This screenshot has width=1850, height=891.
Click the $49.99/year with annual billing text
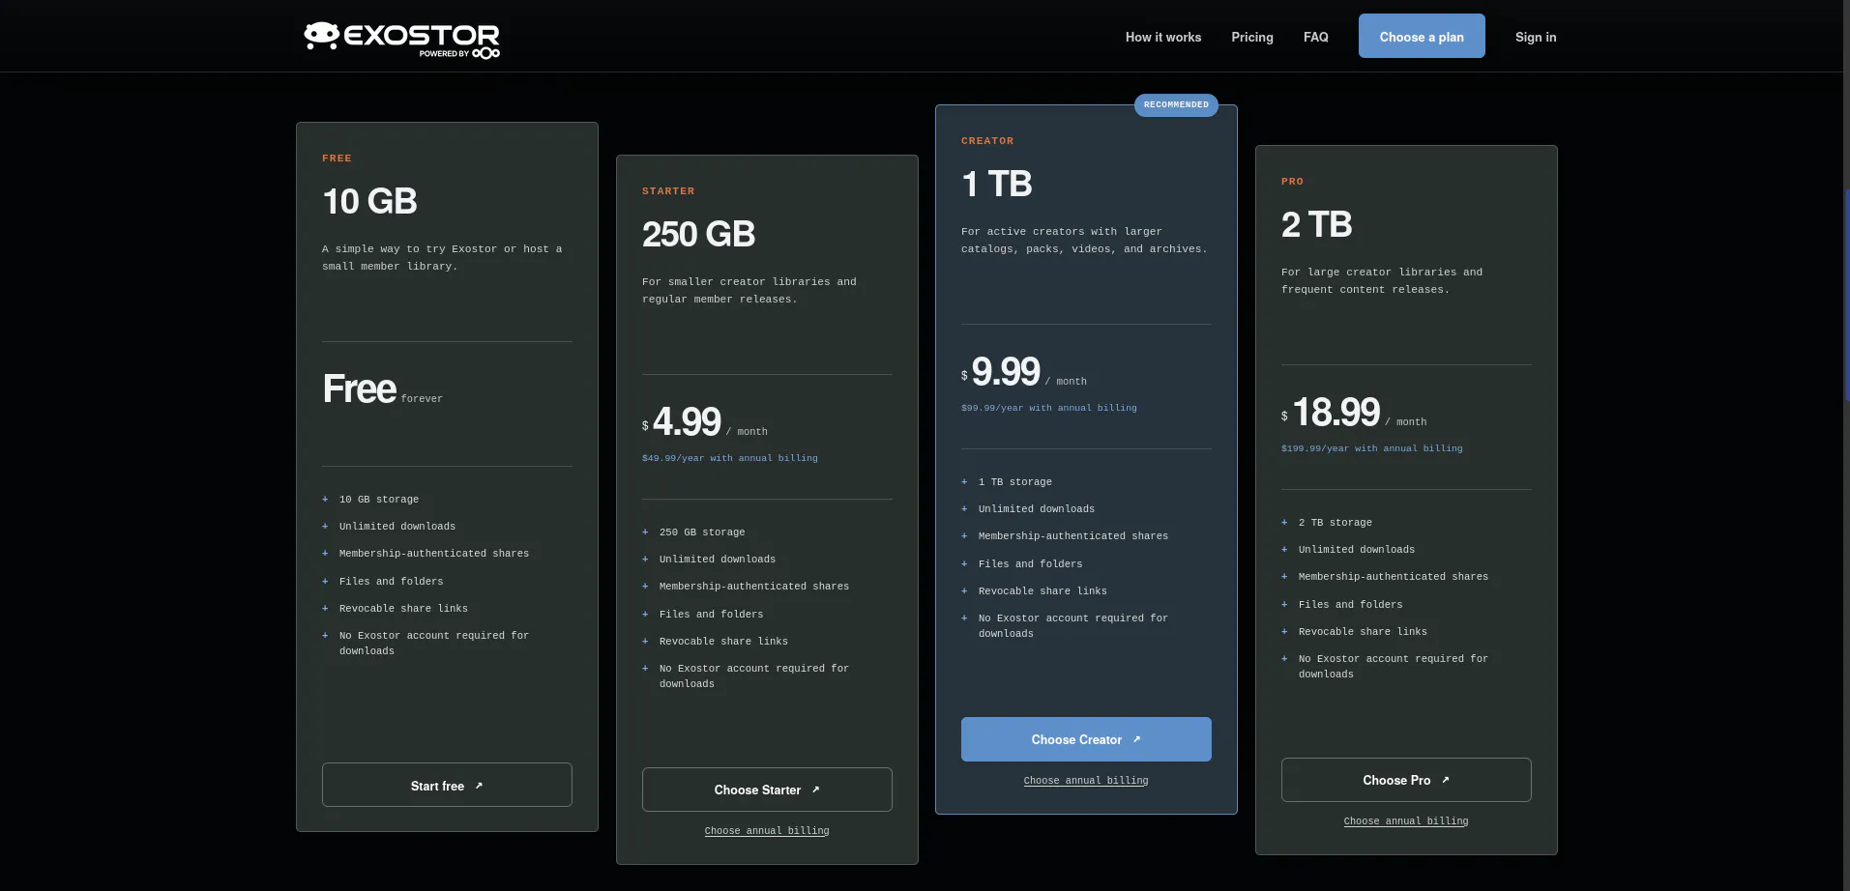pyautogui.click(x=730, y=458)
